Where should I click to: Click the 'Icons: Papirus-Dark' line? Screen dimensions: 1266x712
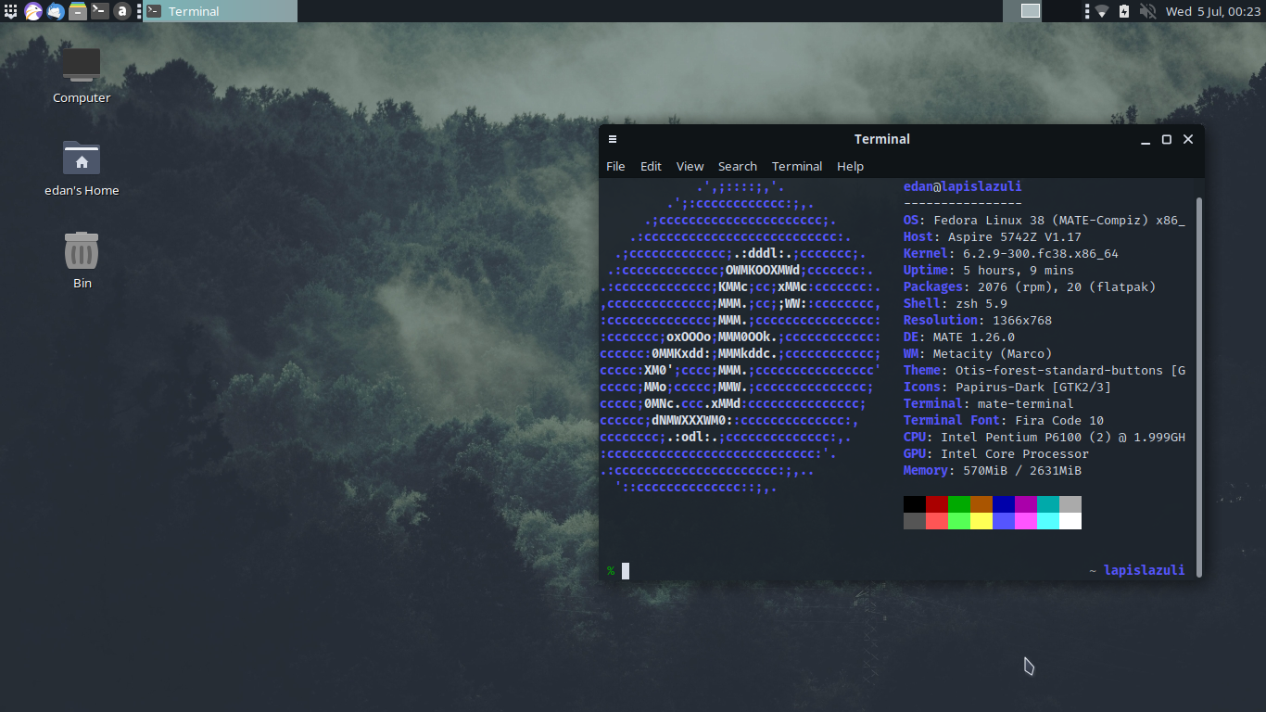[x=1007, y=387]
